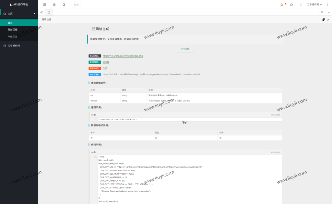Open the theme palette icon

point(291,5)
